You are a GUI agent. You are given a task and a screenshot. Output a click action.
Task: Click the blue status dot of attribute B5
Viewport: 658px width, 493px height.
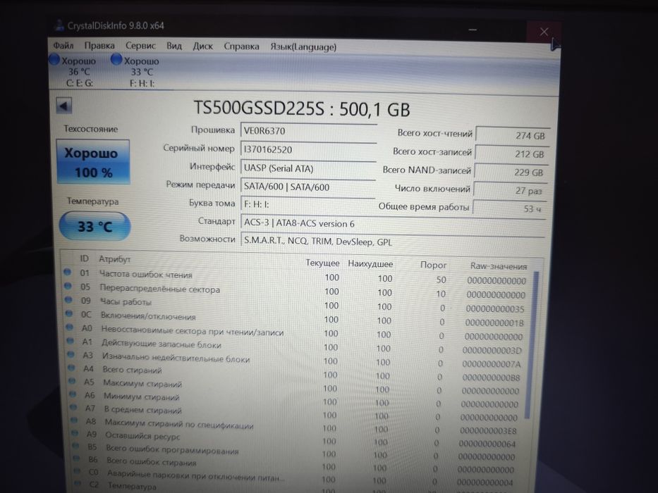(x=76, y=446)
